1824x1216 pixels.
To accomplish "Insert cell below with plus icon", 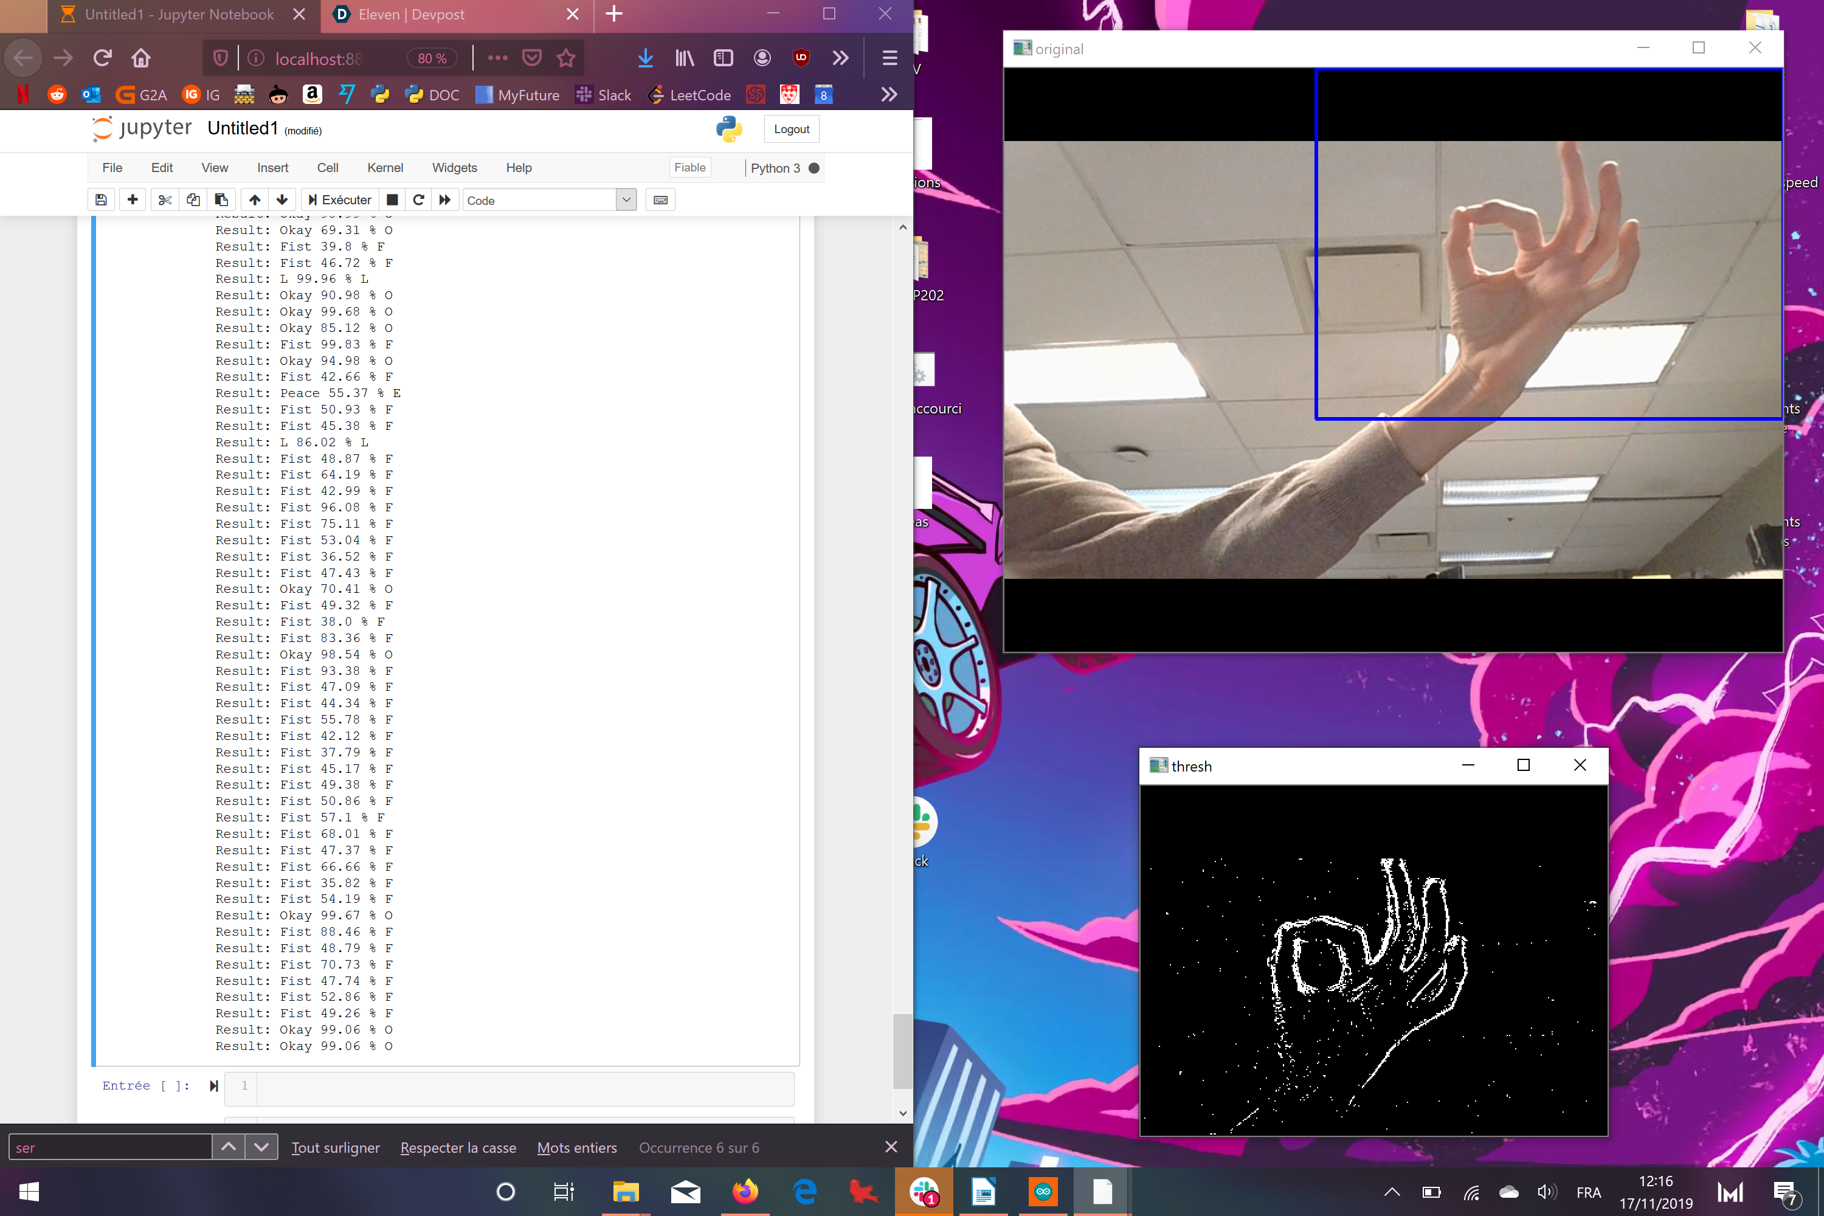I will [x=133, y=200].
